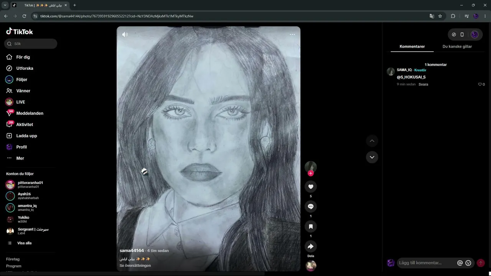Open the emoji picker in comment box
The height and width of the screenshot is (276, 491).
[x=468, y=263]
